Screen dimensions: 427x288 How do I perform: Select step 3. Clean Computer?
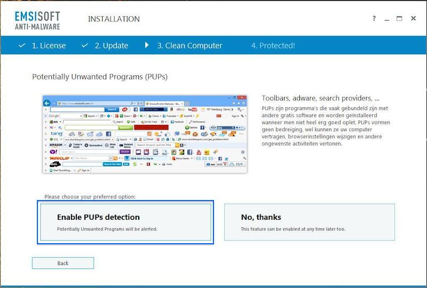point(189,45)
